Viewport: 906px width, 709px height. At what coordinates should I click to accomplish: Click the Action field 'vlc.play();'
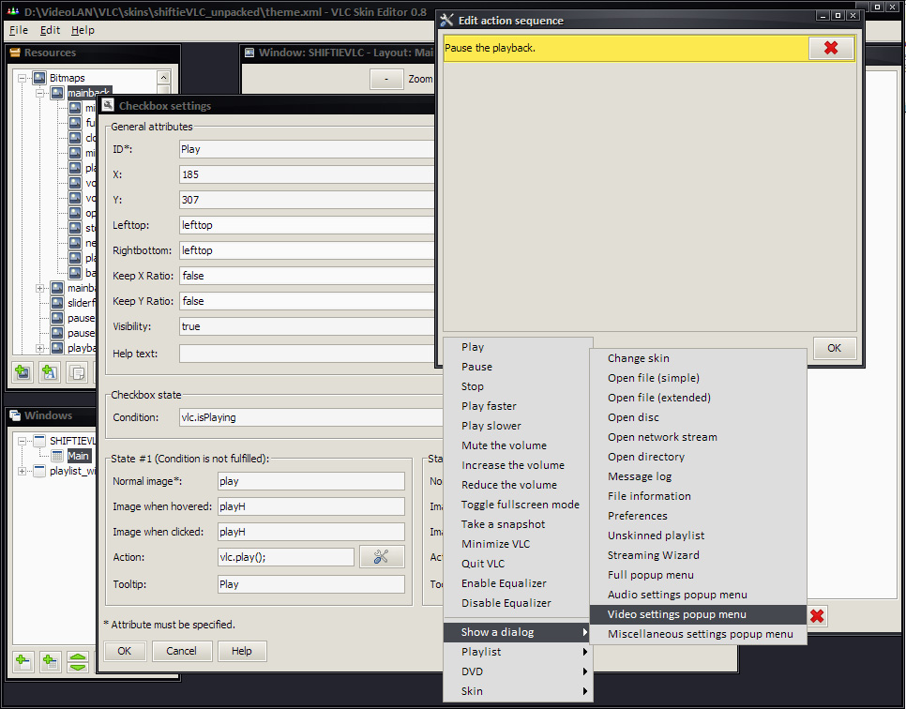[286, 557]
